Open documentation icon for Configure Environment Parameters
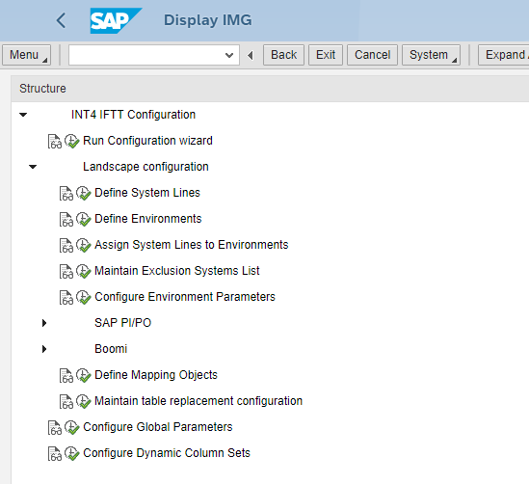This screenshot has width=529, height=484. pyautogui.click(x=66, y=297)
